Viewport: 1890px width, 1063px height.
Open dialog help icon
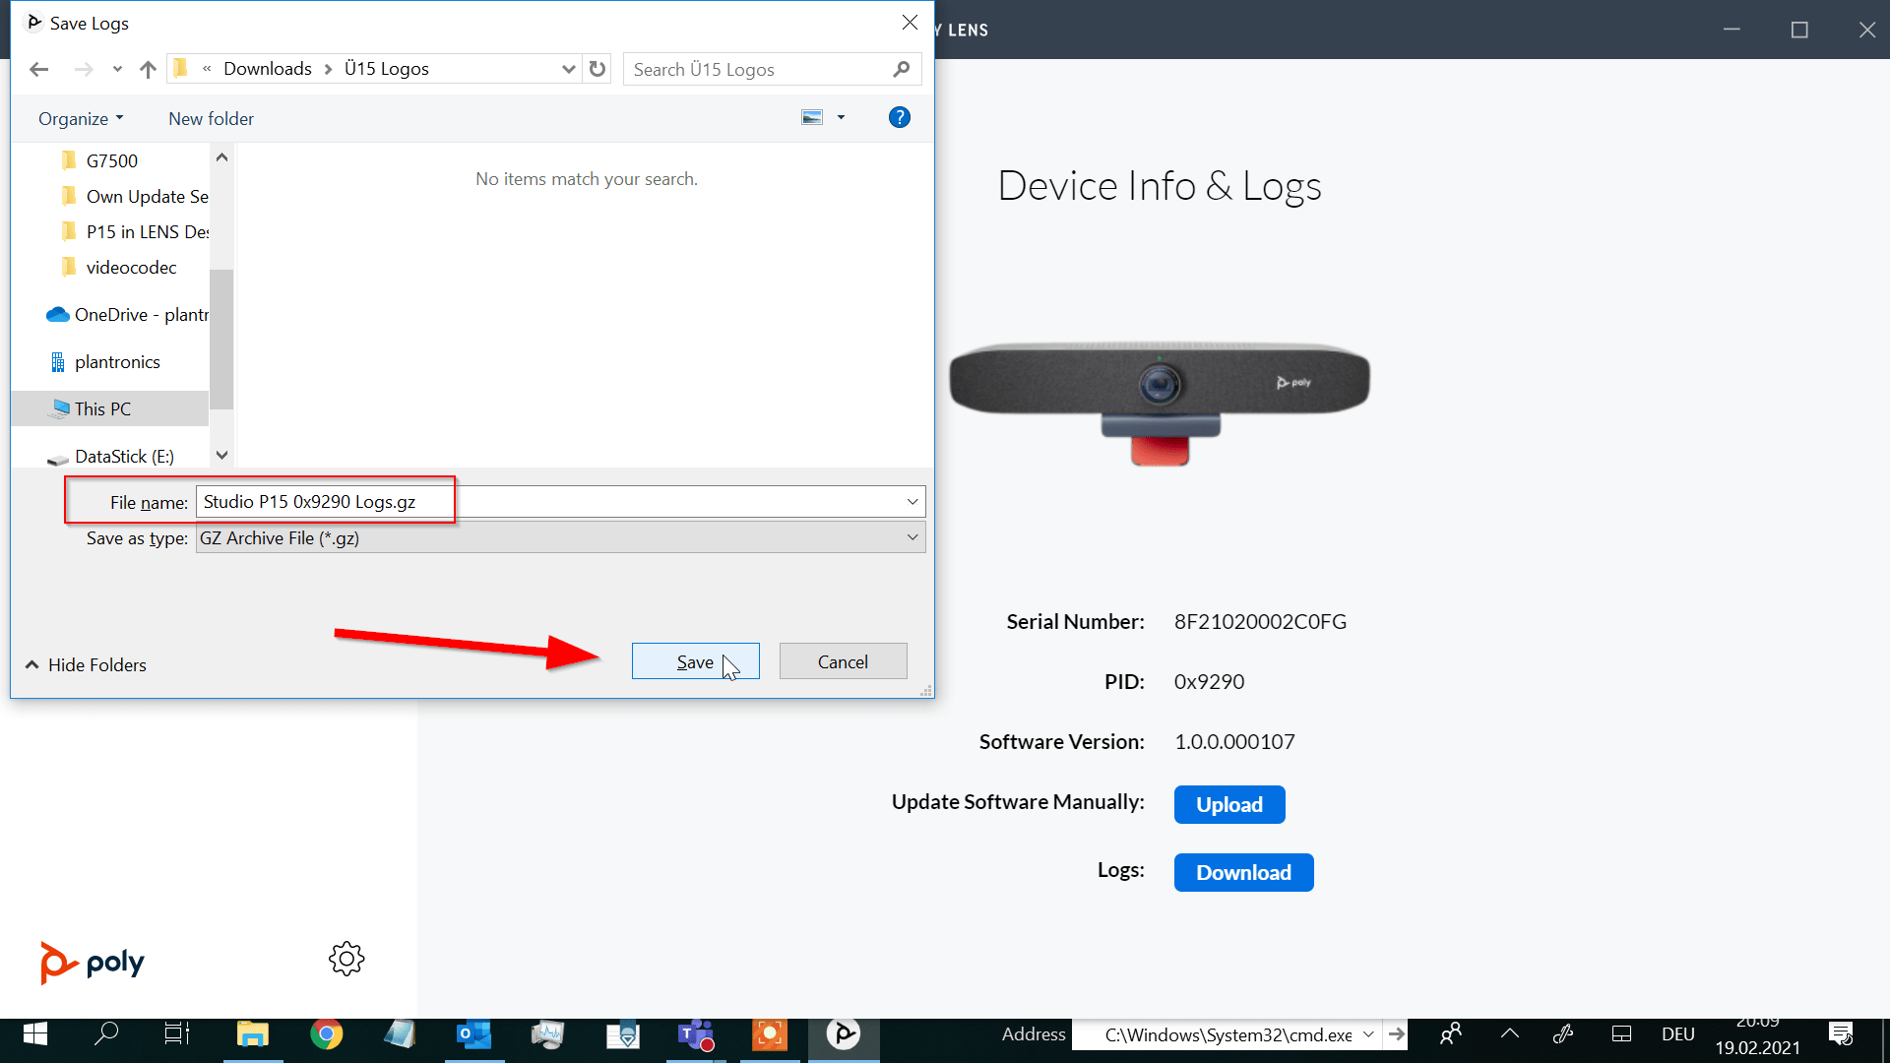[x=899, y=118]
